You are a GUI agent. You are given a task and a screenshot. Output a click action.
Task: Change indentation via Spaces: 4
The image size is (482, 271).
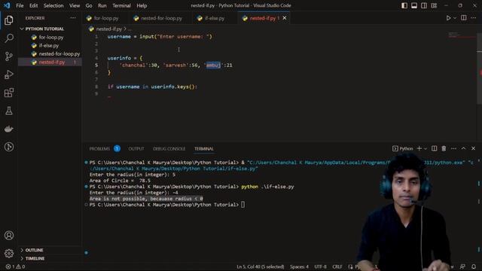click(299, 266)
